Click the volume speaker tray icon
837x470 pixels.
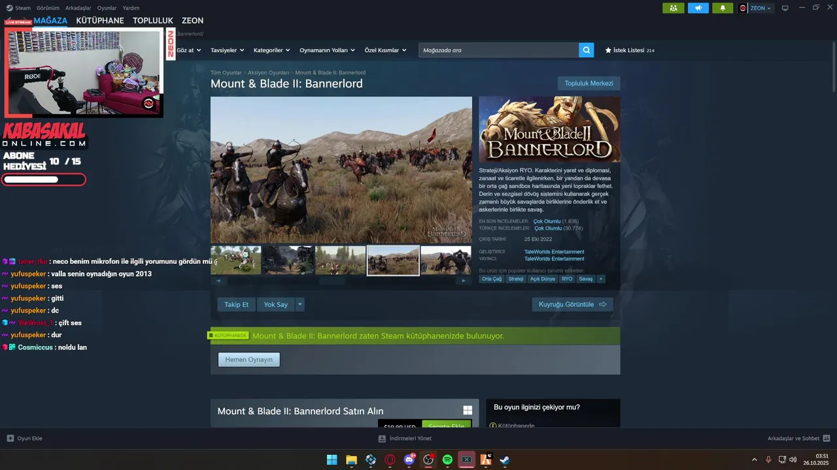(793, 460)
